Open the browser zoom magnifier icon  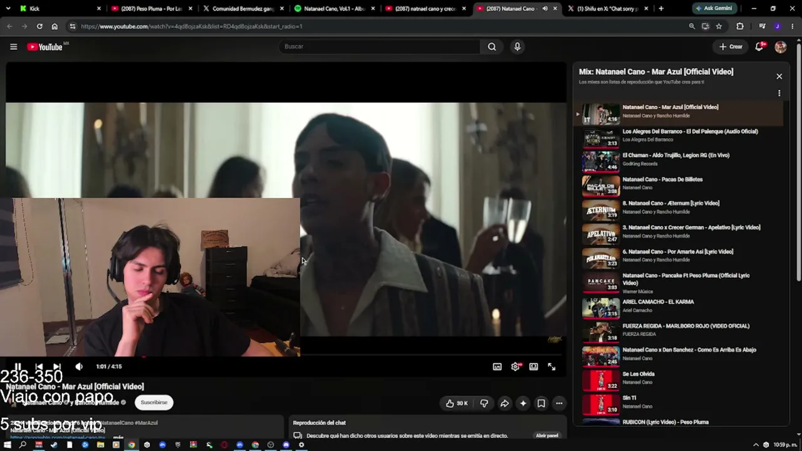tap(692, 26)
